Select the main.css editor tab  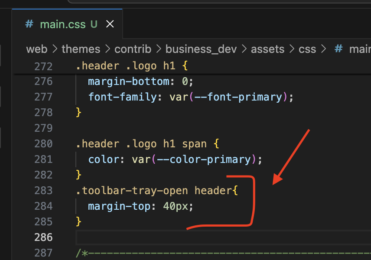tap(63, 24)
